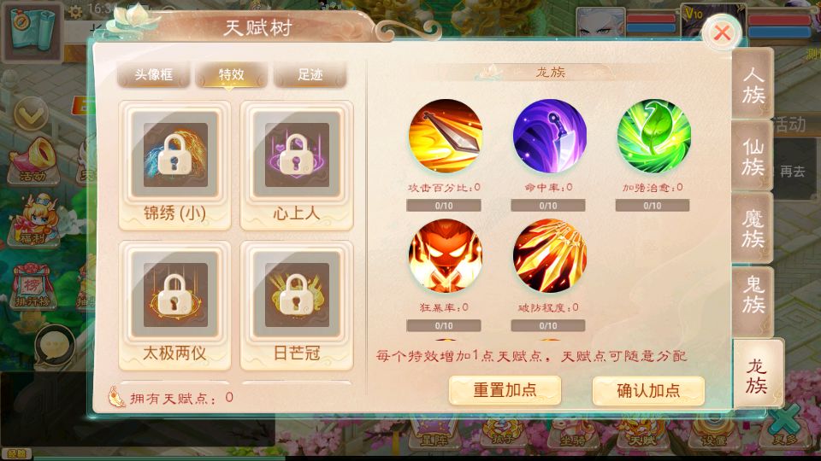Screen dimensions: 821x461
Task: Click the 重置加点 reset button
Action: (x=505, y=390)
